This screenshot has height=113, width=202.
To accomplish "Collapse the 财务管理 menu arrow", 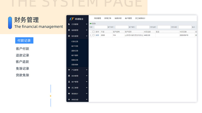I will pyautogui.click(x=87, y=36).
